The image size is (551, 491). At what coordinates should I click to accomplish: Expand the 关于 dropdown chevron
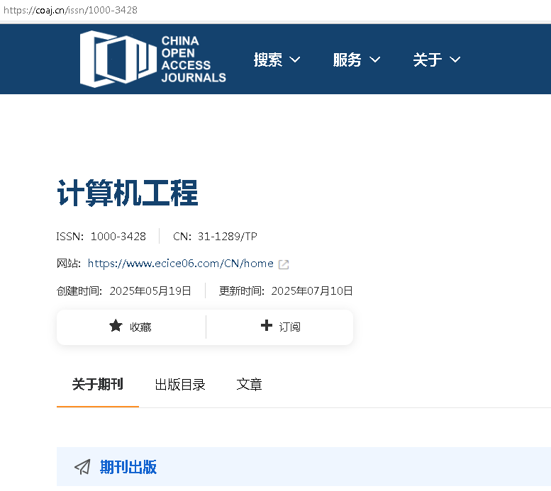[x=455, y=60]
